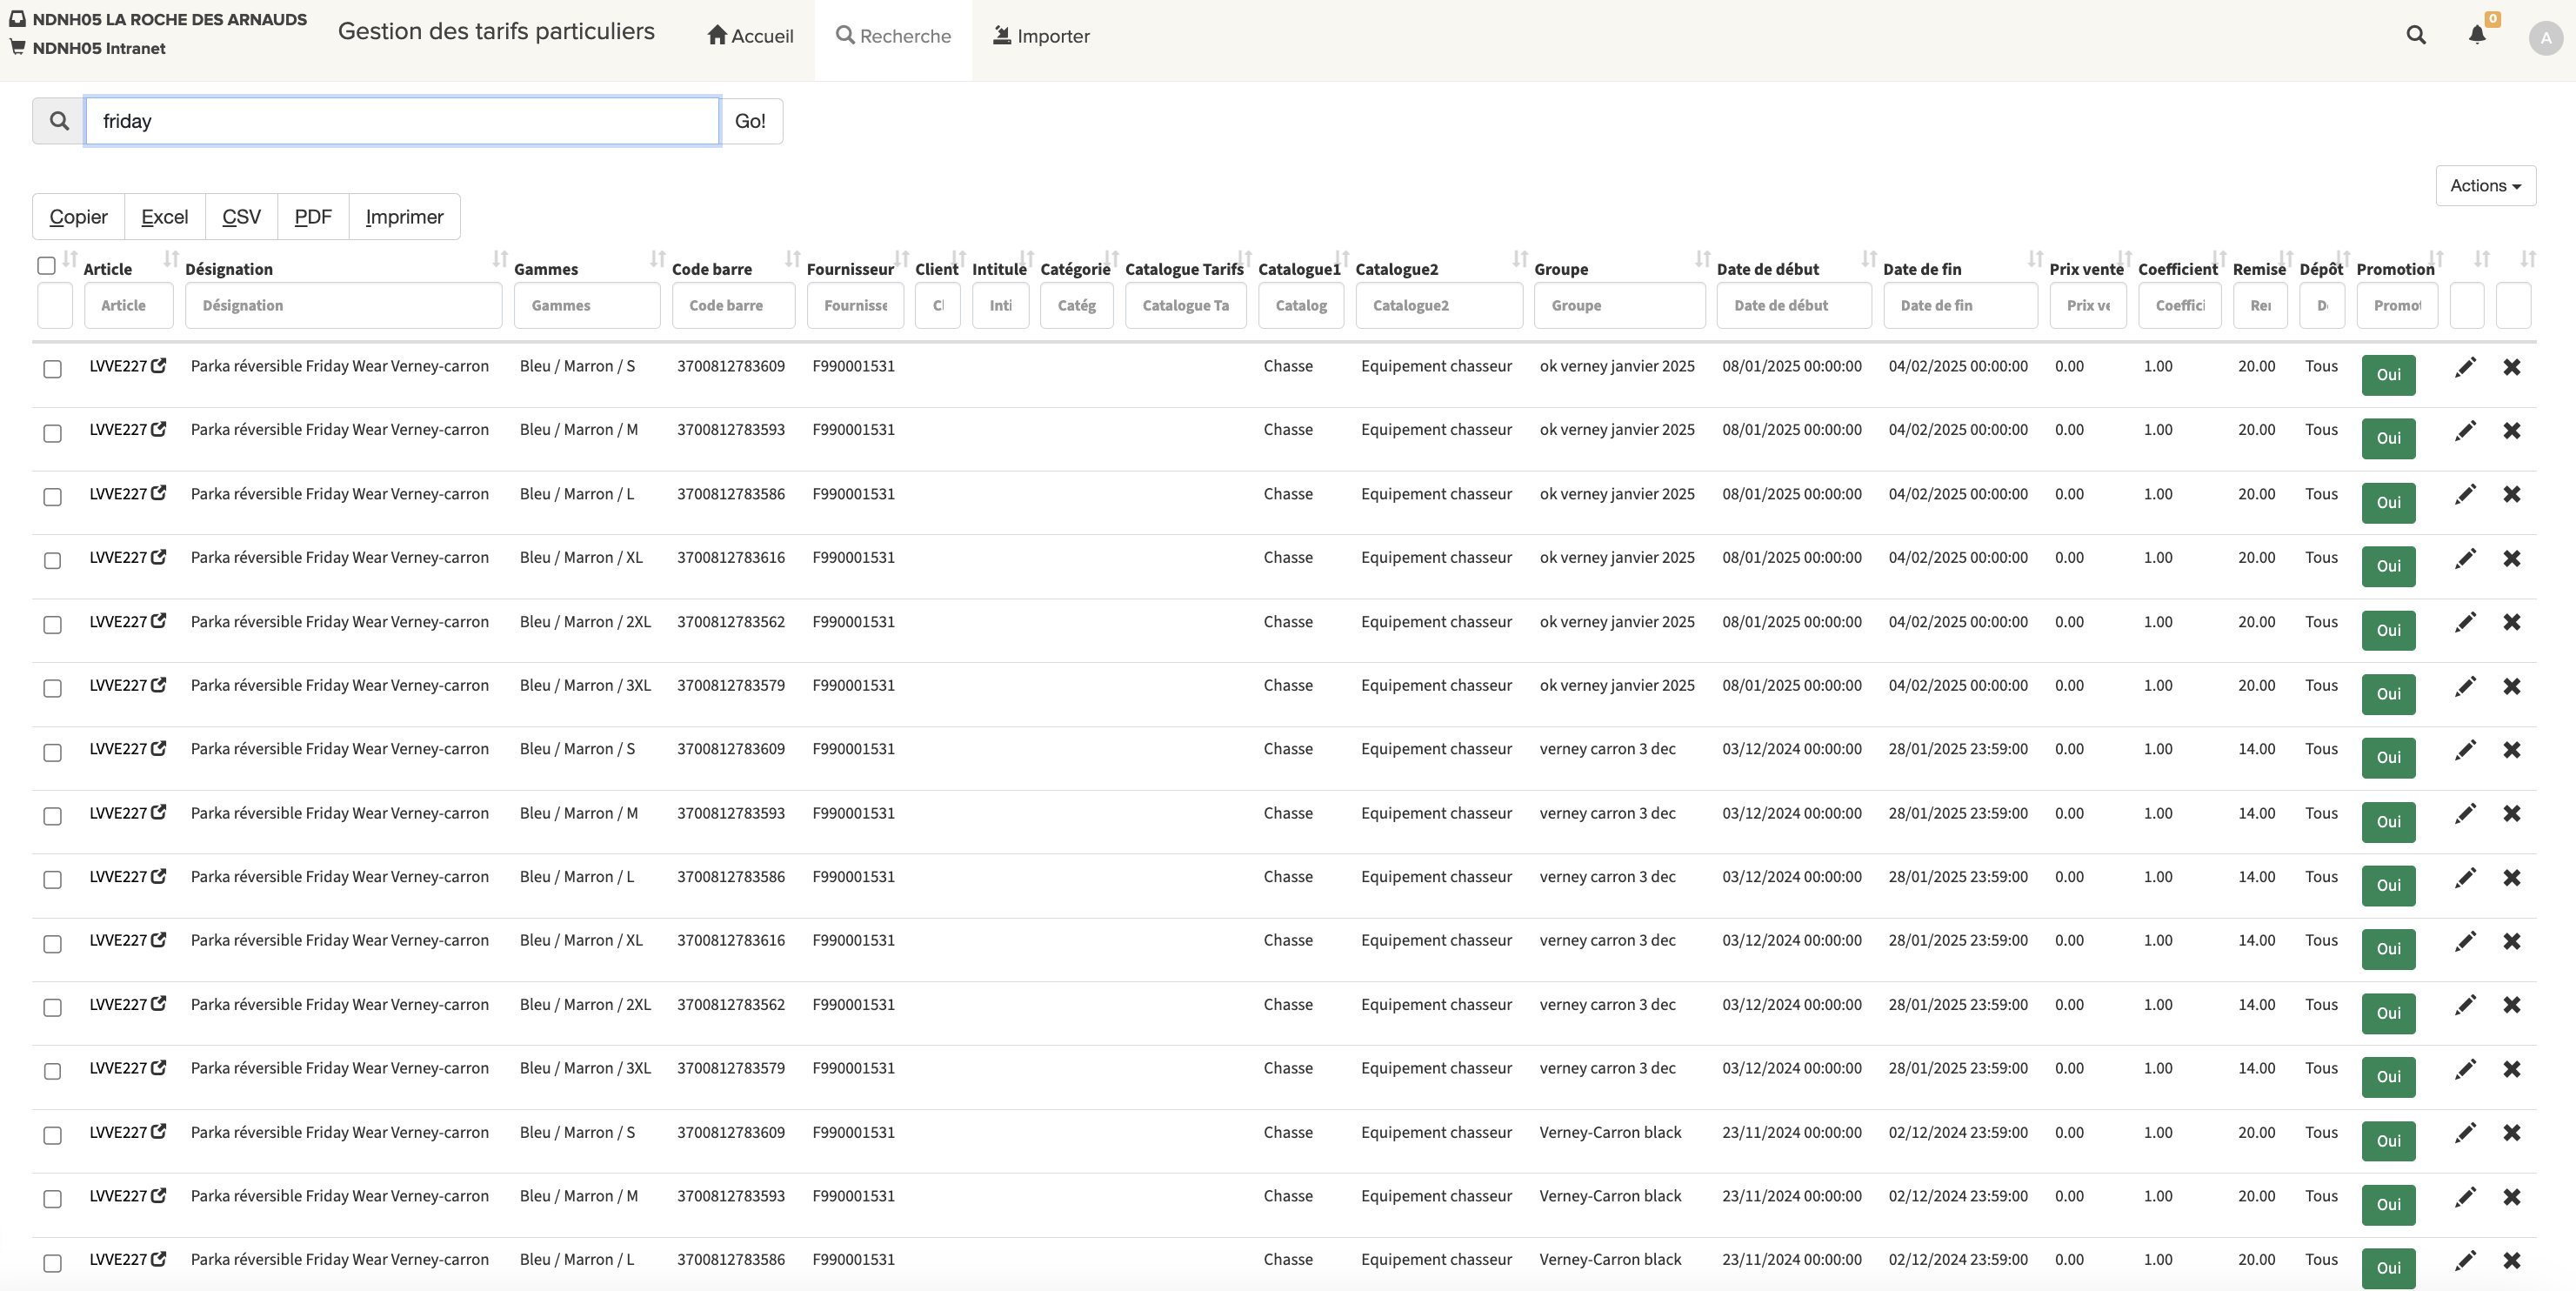Check the 3700812783616 ok verney janvier 2025 row
The image size is (2576, 1291).
[x=53, y=561]
